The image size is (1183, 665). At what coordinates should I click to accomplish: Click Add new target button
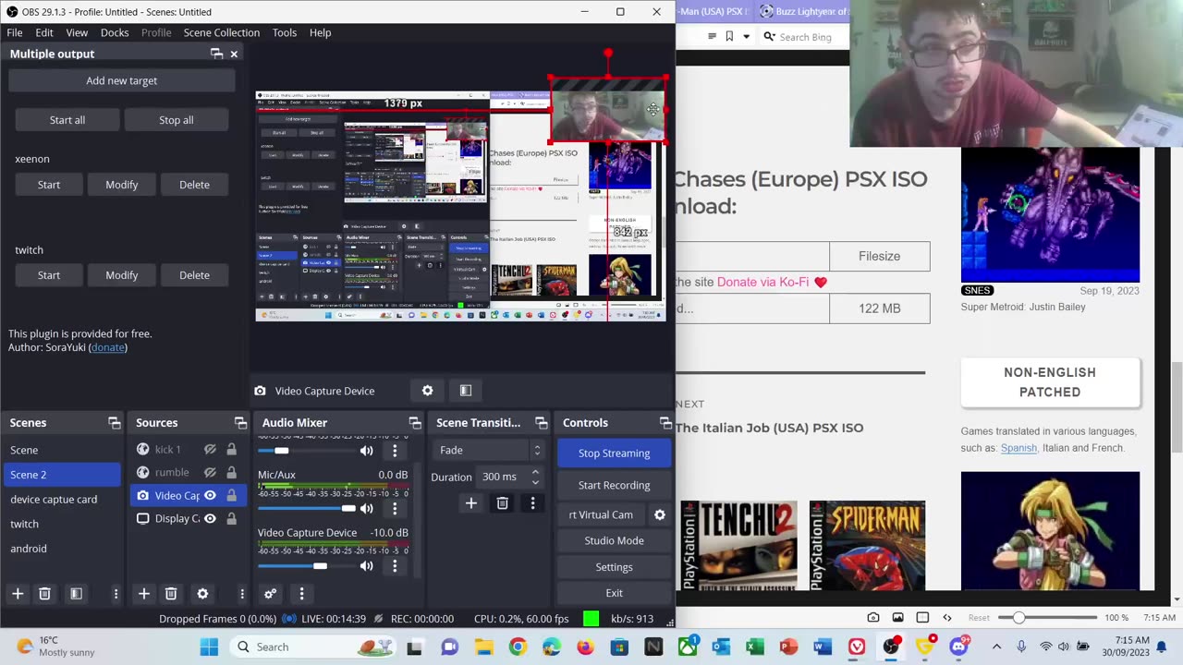(x=122, y=80)
